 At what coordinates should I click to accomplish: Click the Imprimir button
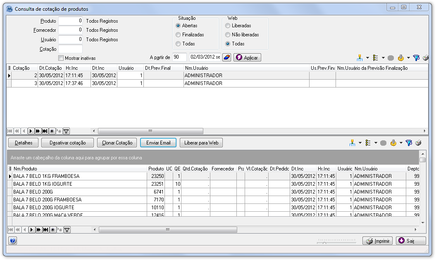pos(377,241)
